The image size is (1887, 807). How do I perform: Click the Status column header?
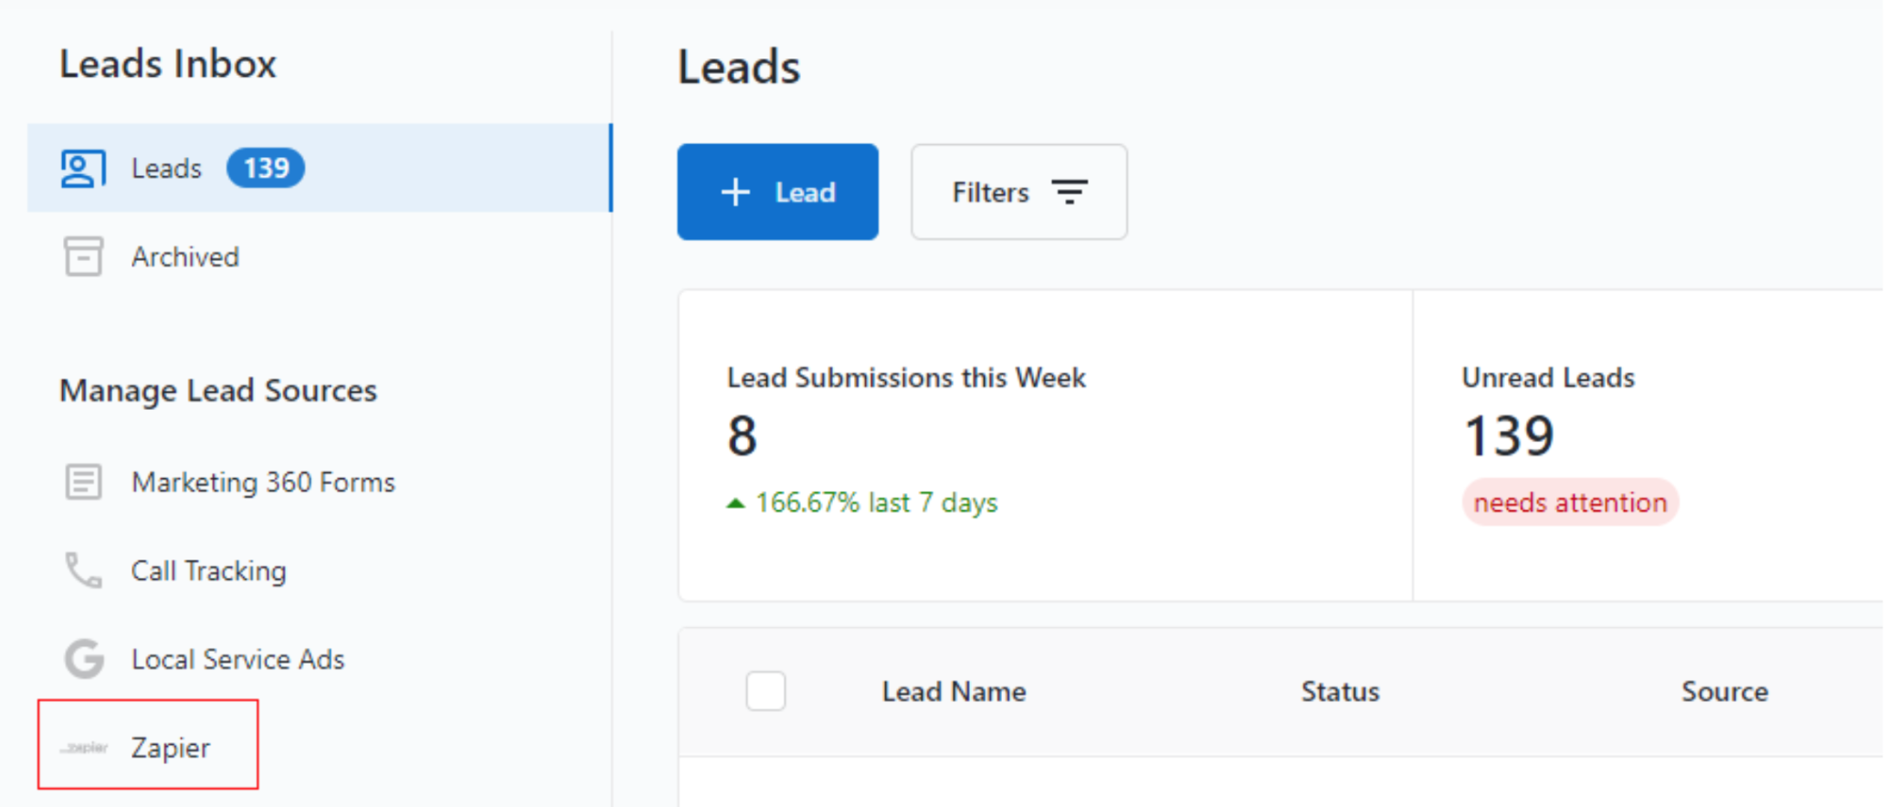click(1340, 692)
